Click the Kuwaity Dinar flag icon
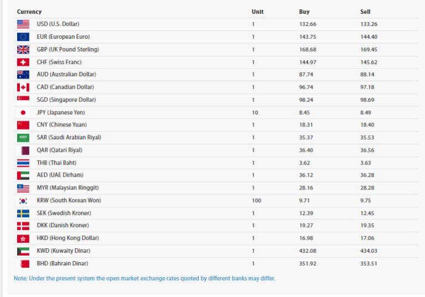This screenshot has height=297, width=425. tap(23, 251)
